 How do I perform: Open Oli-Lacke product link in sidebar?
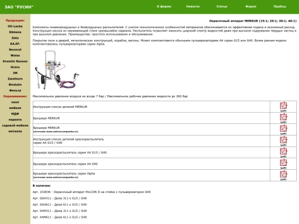point(15,27)
